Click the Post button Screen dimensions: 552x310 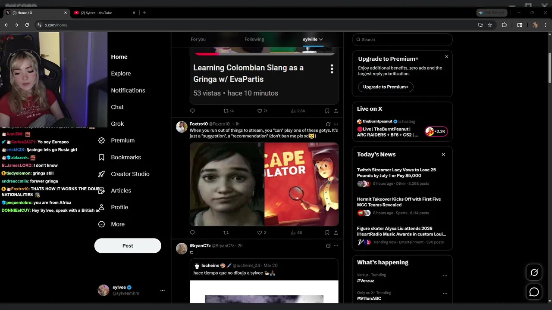(x=128, y=246)
